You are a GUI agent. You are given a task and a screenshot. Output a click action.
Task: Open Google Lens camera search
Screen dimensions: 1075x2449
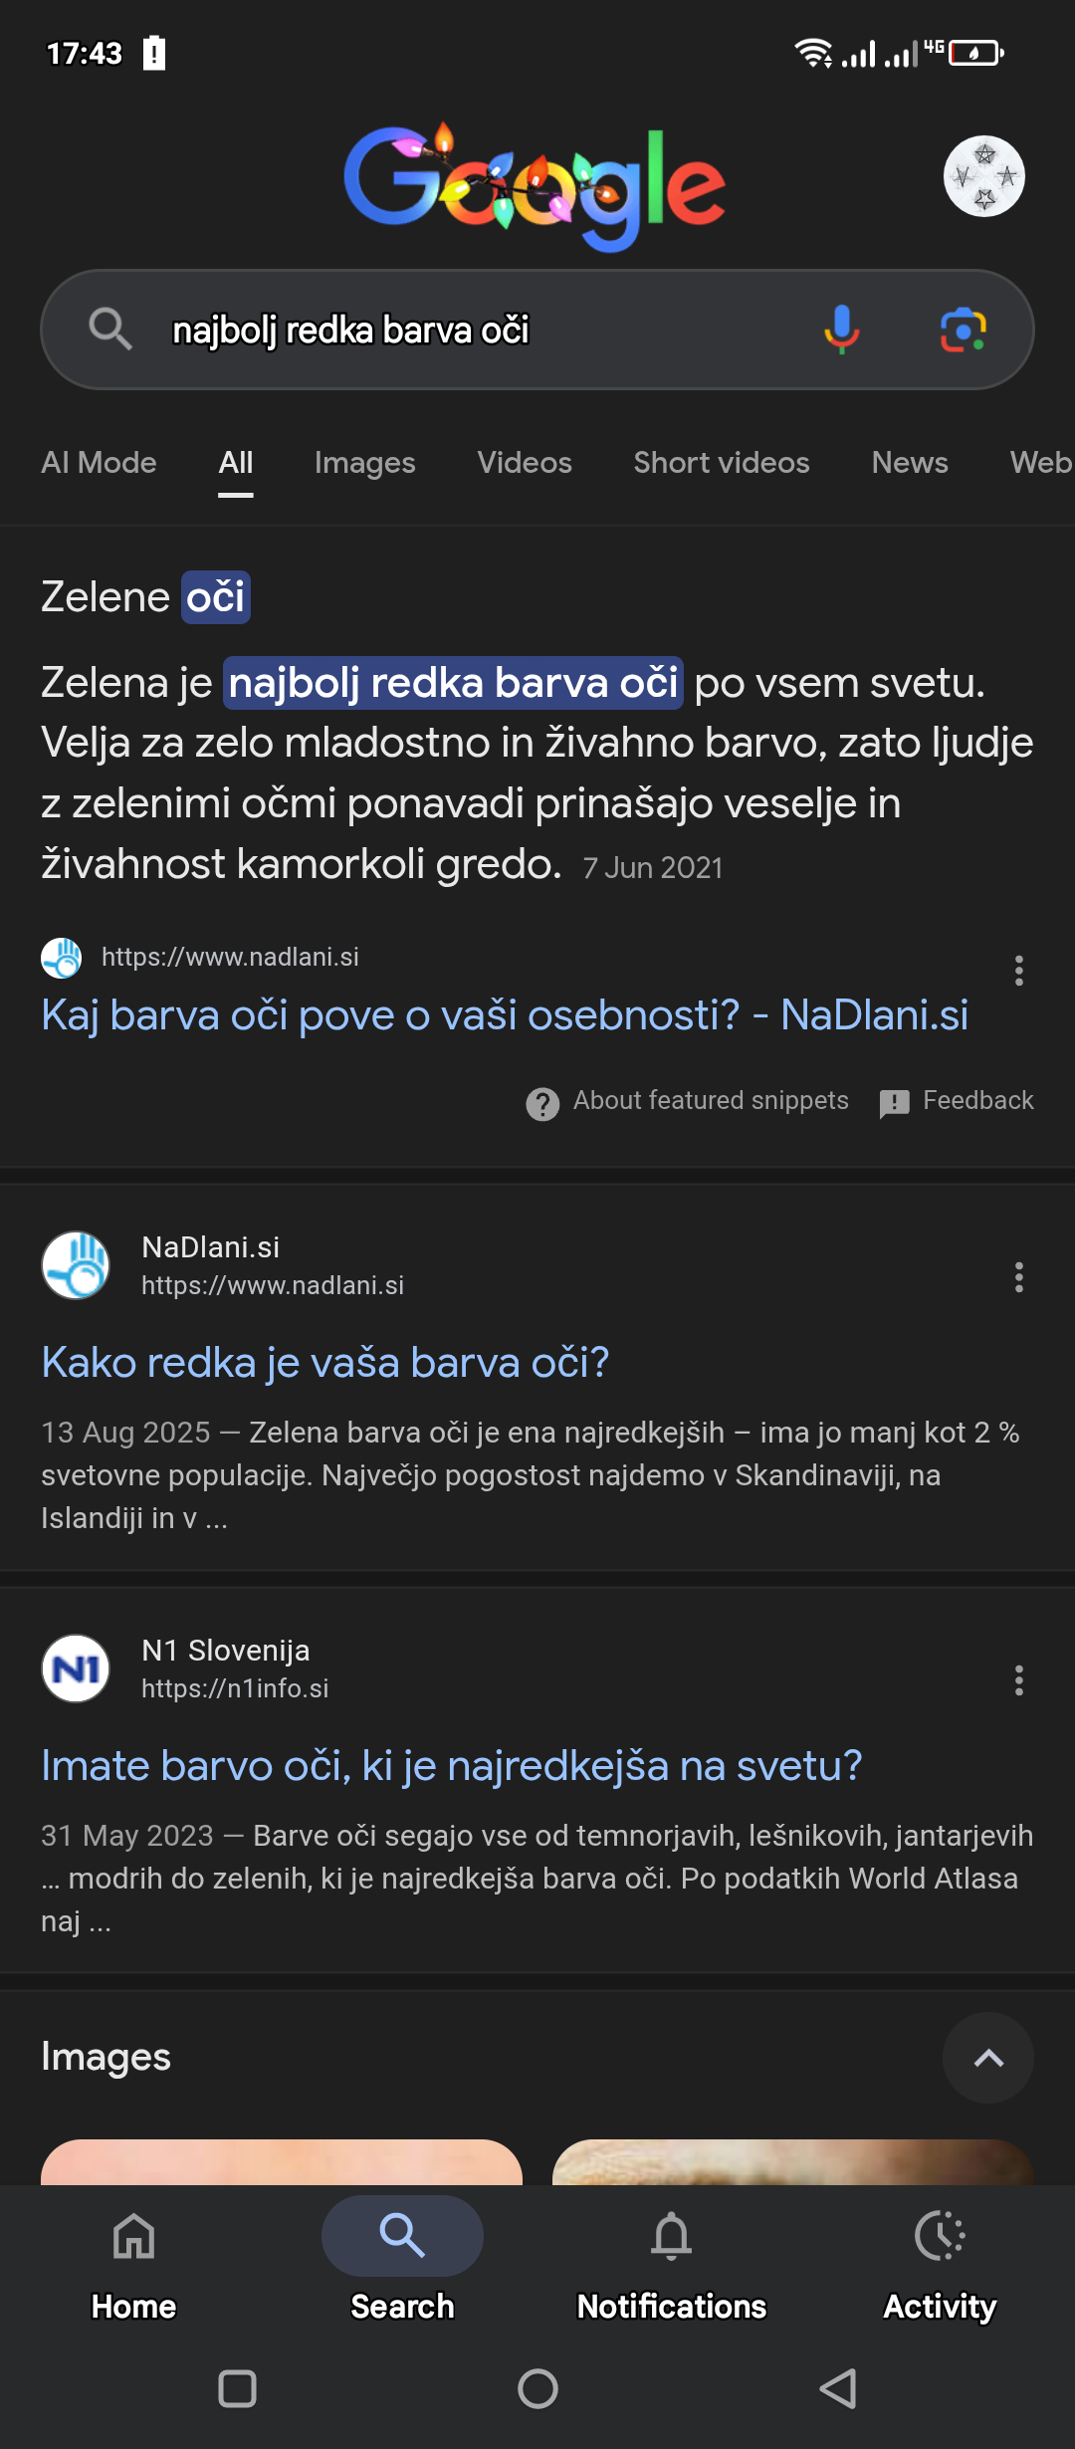(x=963, y=330)
